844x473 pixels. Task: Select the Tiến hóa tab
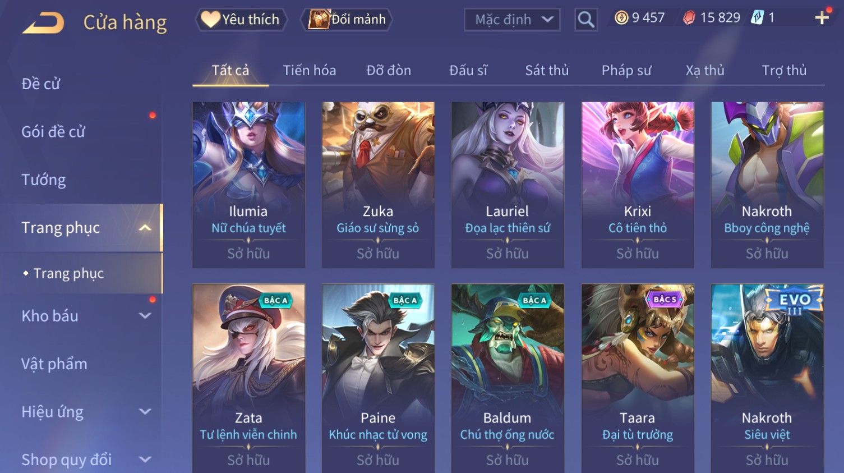click(x=310, y=70)
